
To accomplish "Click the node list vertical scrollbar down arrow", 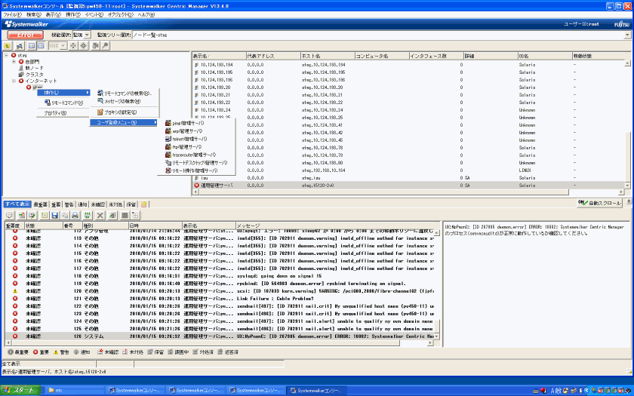I will 627,186.
